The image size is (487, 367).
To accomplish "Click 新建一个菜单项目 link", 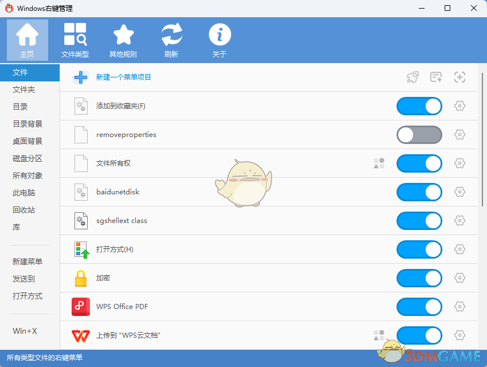I will tap(123, 77).
